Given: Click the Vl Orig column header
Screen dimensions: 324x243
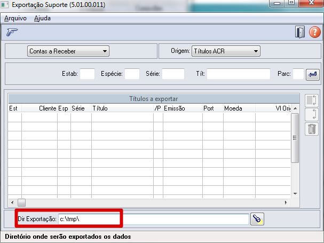Looking at the screenshot, I should point(273,108).
